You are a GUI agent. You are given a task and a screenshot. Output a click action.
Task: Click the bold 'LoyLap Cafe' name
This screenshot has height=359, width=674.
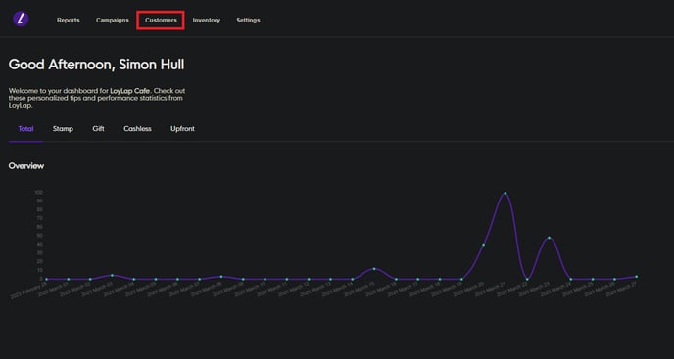(x=130, y=91)
